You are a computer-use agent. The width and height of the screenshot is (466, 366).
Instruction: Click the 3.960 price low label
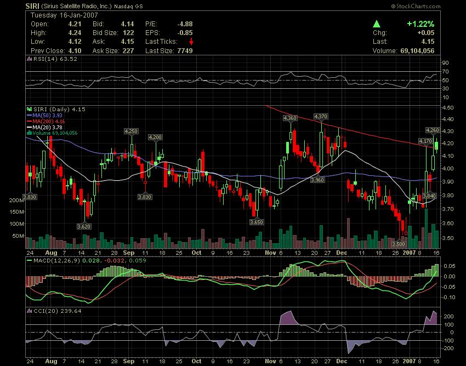coord(317,180)
